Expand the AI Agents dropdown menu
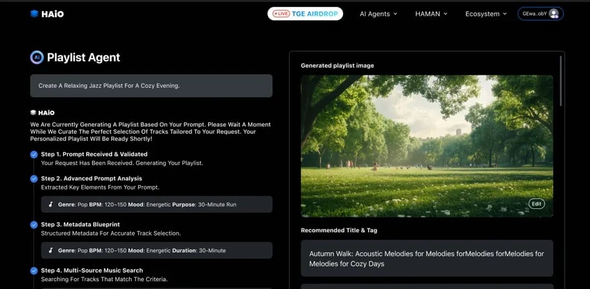 [x=379, y=14]
